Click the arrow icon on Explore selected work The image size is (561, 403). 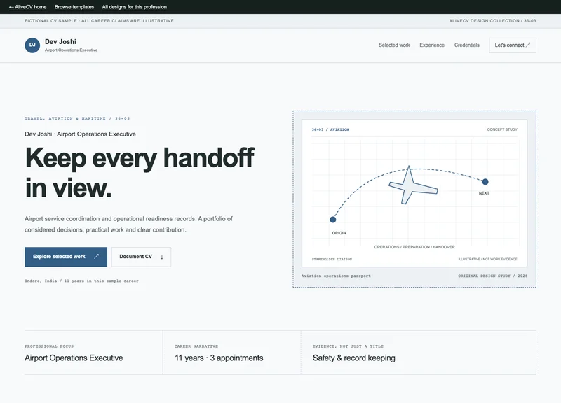click(x=96, y=256)
